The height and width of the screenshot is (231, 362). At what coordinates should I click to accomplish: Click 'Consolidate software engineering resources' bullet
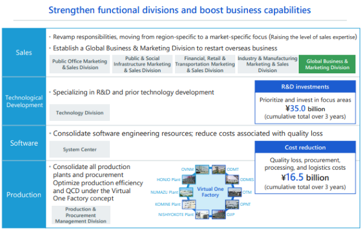coord(188,134)
